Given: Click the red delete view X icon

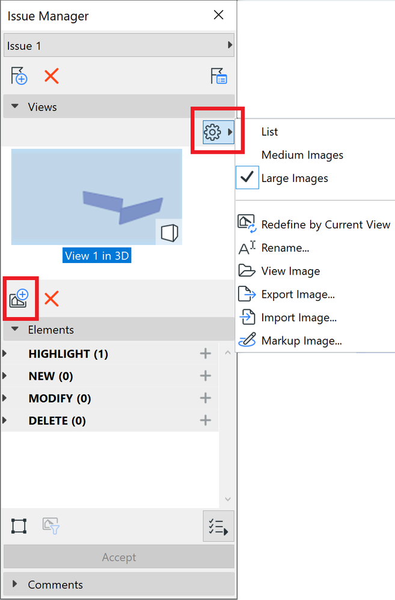Looking at the screenshot, I should [52, 298].
